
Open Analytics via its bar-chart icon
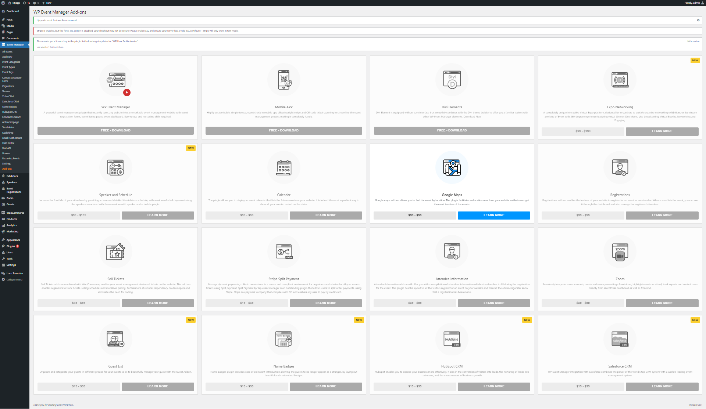[x=3, y=225]
